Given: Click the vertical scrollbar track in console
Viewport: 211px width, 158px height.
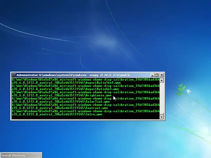Looking at the screenshot, I should click(161, 98).
